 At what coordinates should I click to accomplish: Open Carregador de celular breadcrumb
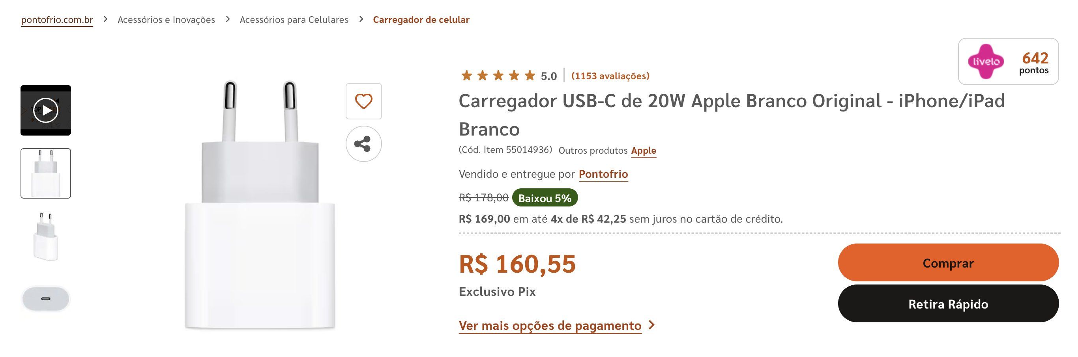click(421, 20)
